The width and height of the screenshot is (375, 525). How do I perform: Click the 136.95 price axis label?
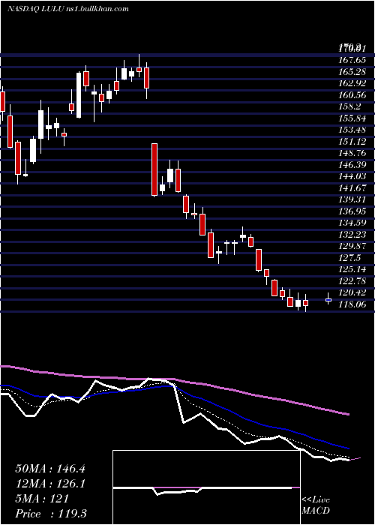(352, 211)
